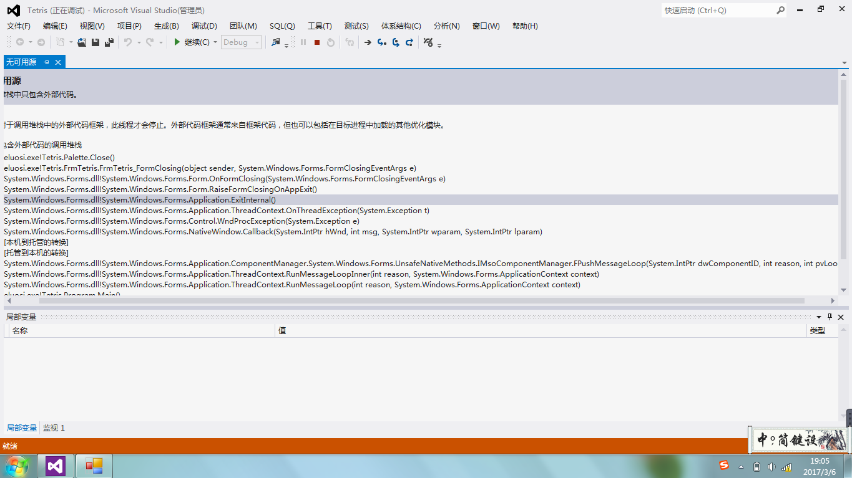Screen dimensions: 852x478
Task: Open the SQL(Q) menu
Action: pyautogui.click(x=282, y=26)
